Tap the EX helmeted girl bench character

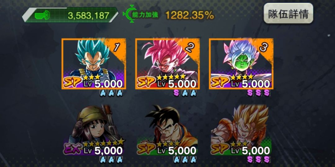pyautogui.click(x=94, y=130)
